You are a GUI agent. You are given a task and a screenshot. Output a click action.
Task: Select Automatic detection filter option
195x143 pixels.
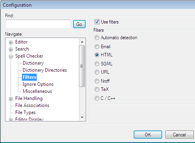97,38
